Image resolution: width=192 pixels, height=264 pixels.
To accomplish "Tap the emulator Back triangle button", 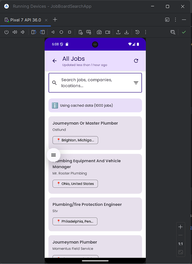I will click(53, 32).
